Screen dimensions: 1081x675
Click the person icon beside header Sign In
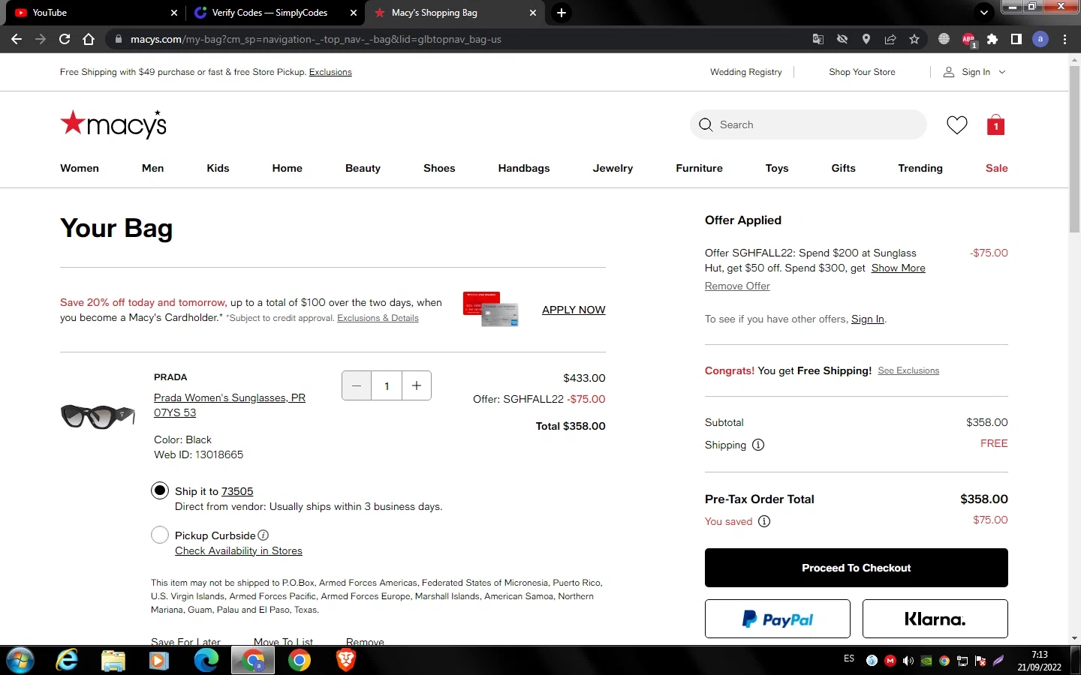949,72
